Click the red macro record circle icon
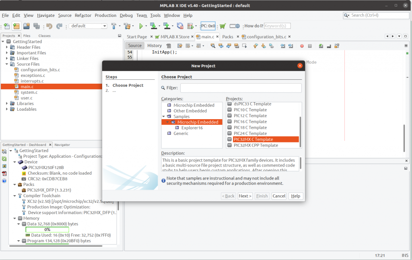The width and height of the screenshot is (412, 260). (302, 46)
